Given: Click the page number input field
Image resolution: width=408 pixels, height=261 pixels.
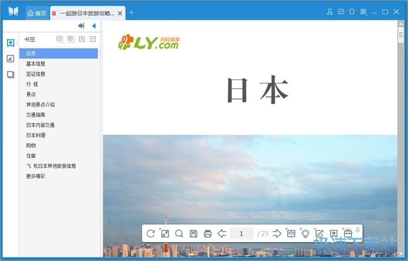Looking at the screenshot, I should pos(241,233).
